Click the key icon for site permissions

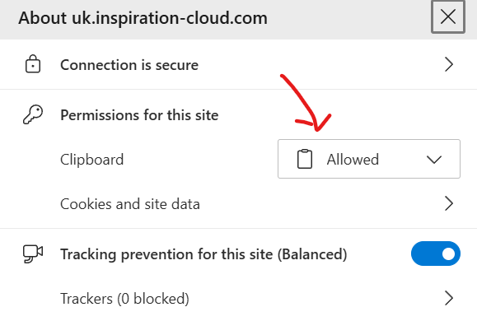[x=33, y=114]
